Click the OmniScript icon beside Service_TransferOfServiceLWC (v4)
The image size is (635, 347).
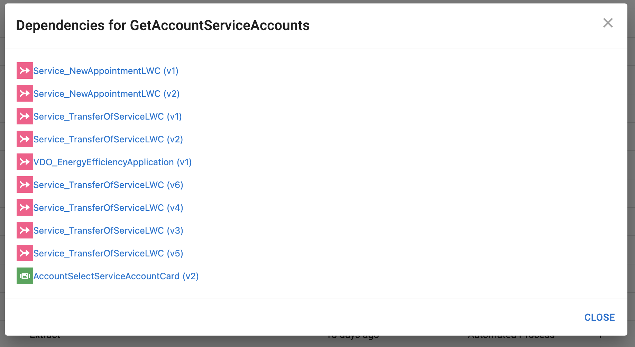click(25, 207)
